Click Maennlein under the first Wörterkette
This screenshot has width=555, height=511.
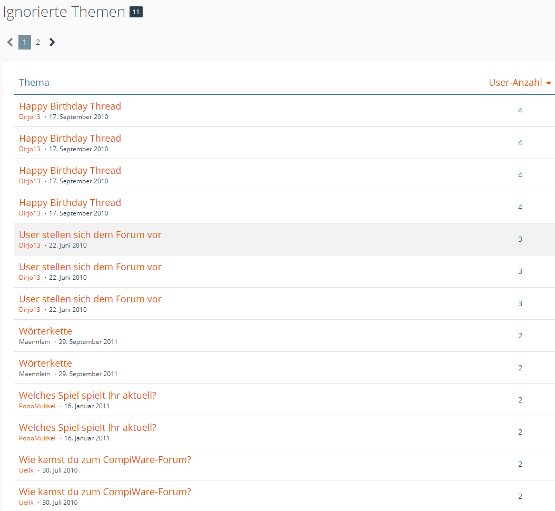[34, 342]
